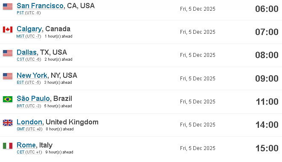Open the Rome city link
The height and width of the screenshot is (162, 282).
tap(26, 145)
